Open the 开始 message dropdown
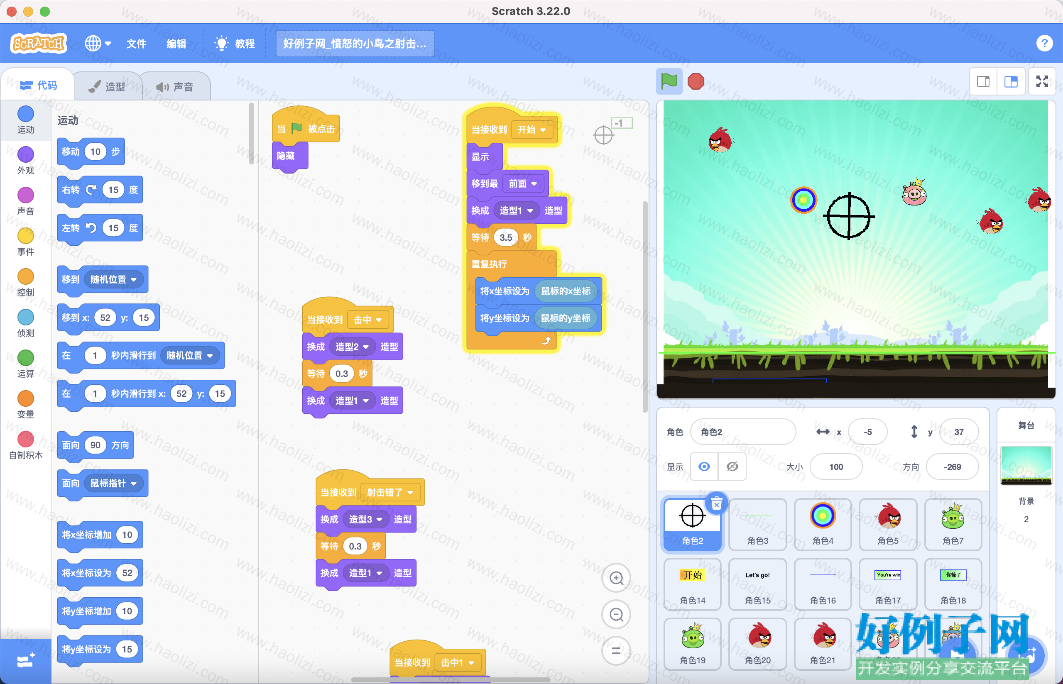This screenshot has width=1063, height=684. [x=532, y=129]
